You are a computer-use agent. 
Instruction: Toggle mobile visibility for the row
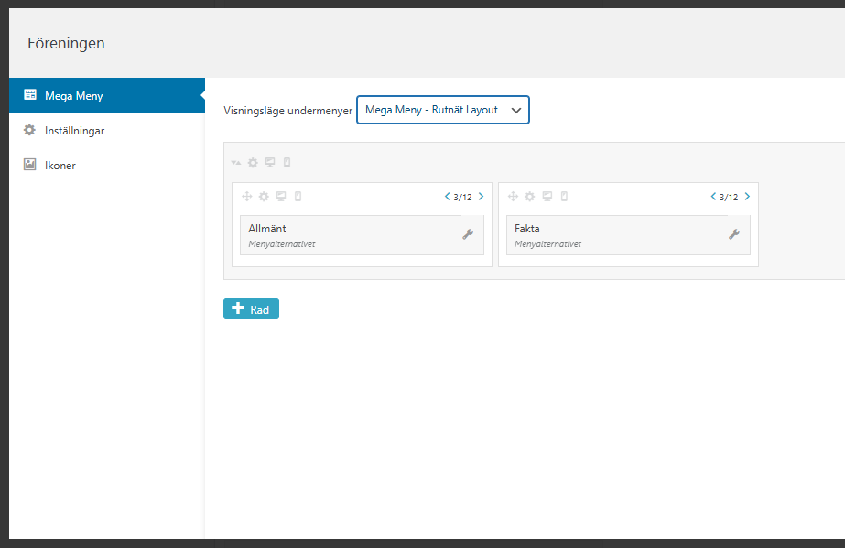[287, 163]
